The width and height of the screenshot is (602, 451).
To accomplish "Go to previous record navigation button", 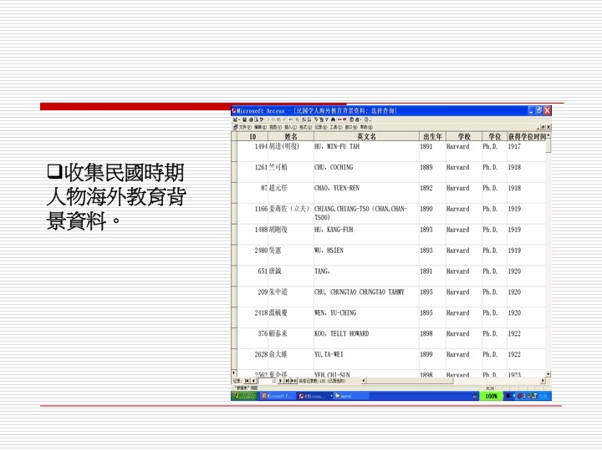I will coord(253,381).
